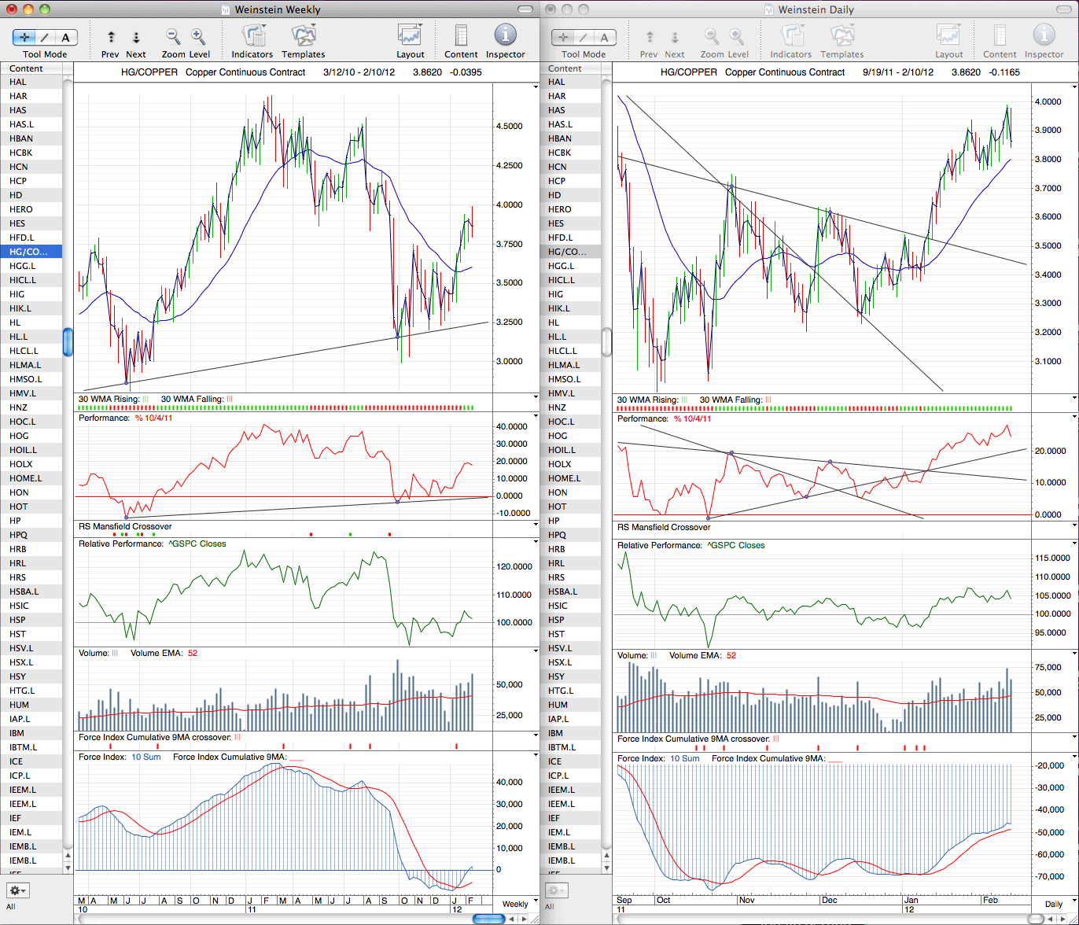1079x925 pixels.
Task: Switch to the trendline drawing tool mode in Weinstein Weekly
Action: tap(46, 38)
